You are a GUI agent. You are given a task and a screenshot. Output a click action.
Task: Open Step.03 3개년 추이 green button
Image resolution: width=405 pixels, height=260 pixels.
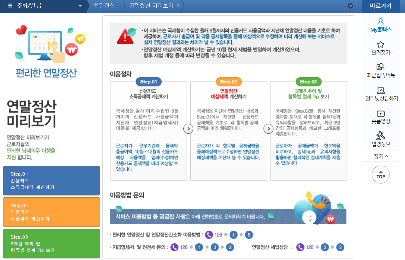coord(52,244)
